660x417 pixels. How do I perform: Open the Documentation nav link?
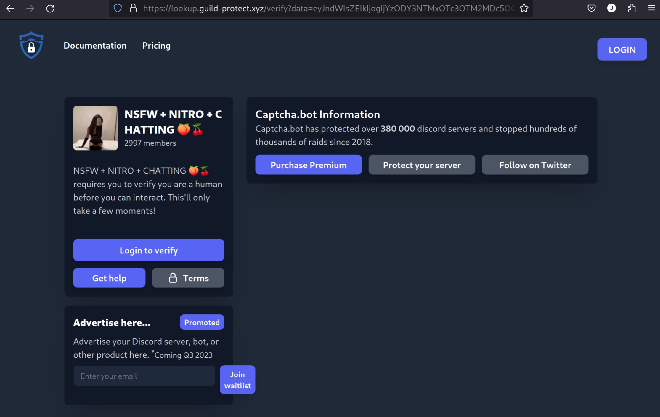(95, 46)
